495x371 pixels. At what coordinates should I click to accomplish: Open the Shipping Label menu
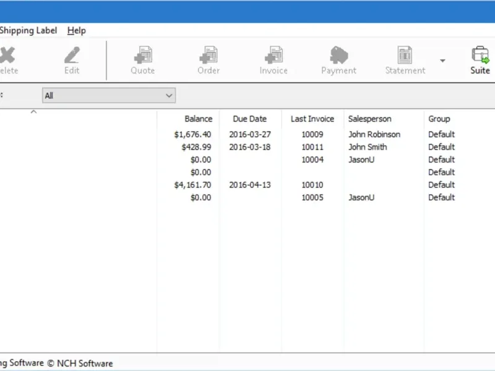coord(28,30)
